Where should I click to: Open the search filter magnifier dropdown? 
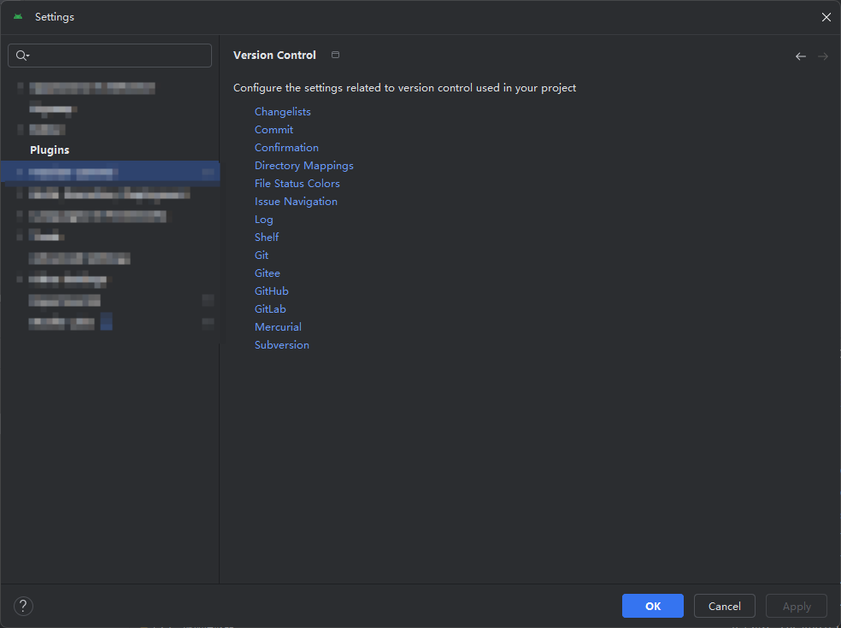pyautogui.click(x=21, y=55)
